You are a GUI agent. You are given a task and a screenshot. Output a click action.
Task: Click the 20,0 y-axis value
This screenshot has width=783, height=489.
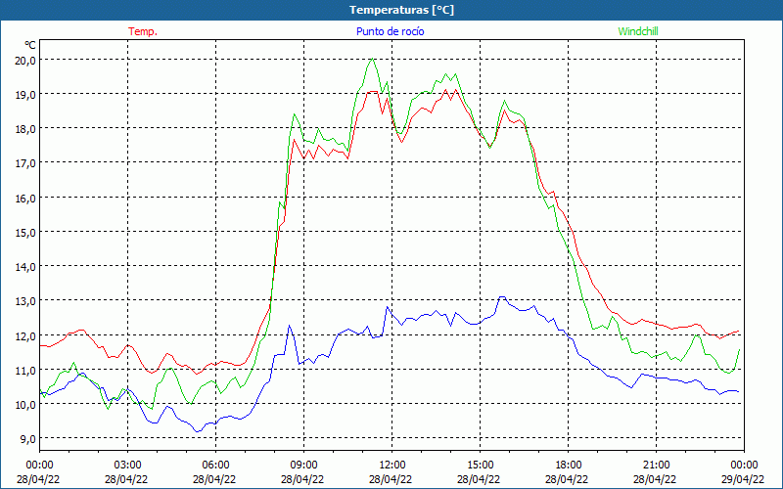pos(25,60)
